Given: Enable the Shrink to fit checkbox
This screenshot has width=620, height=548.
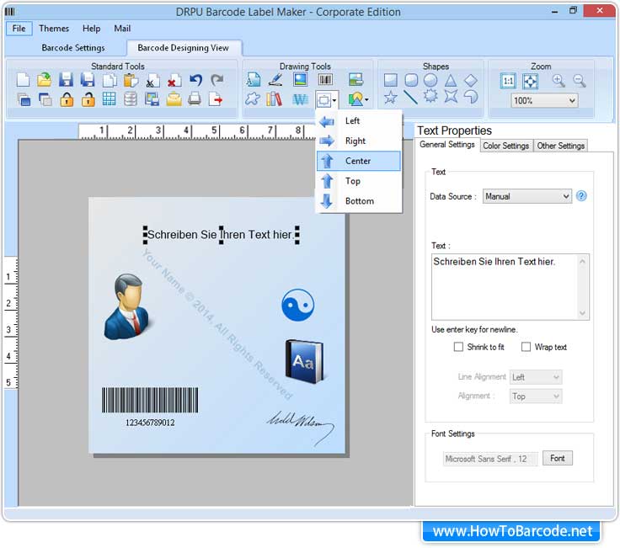Looking at the screenshot, I should (458, 347).
